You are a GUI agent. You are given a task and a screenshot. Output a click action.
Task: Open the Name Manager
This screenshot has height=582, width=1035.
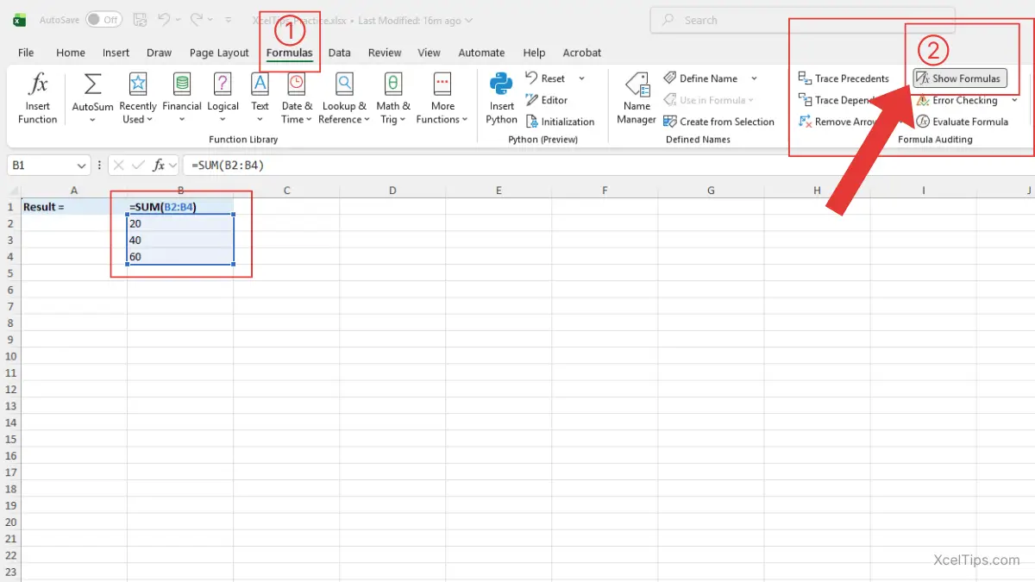[637, 84]
